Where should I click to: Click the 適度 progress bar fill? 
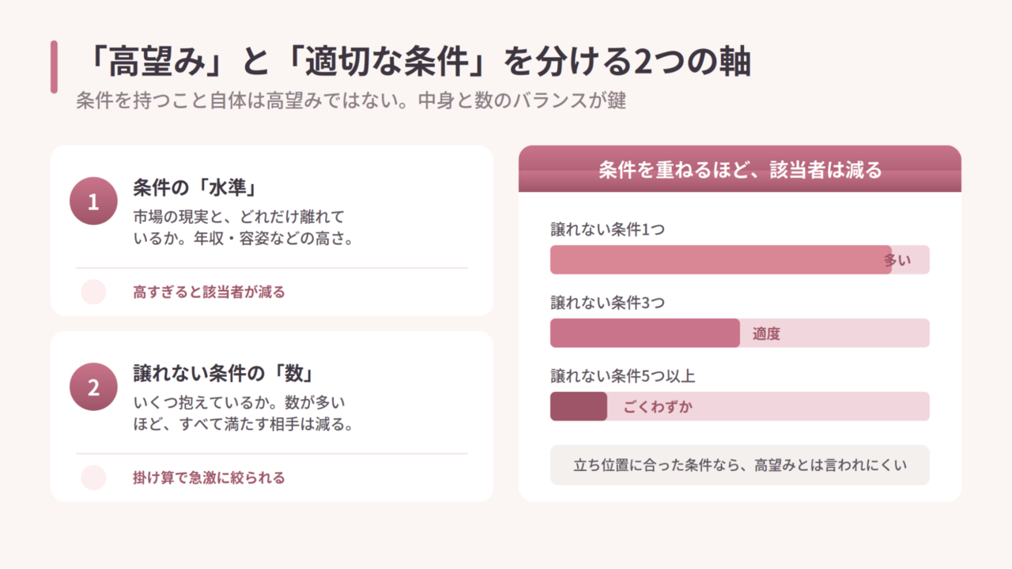[645, 333]
